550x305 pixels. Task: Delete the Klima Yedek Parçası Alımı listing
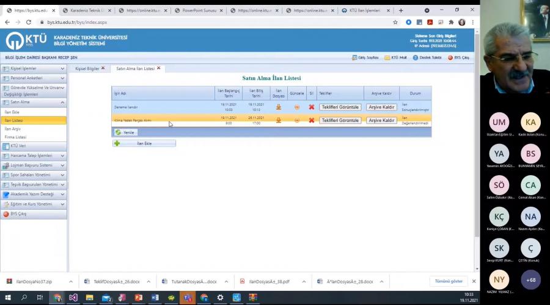click(311, 120)
